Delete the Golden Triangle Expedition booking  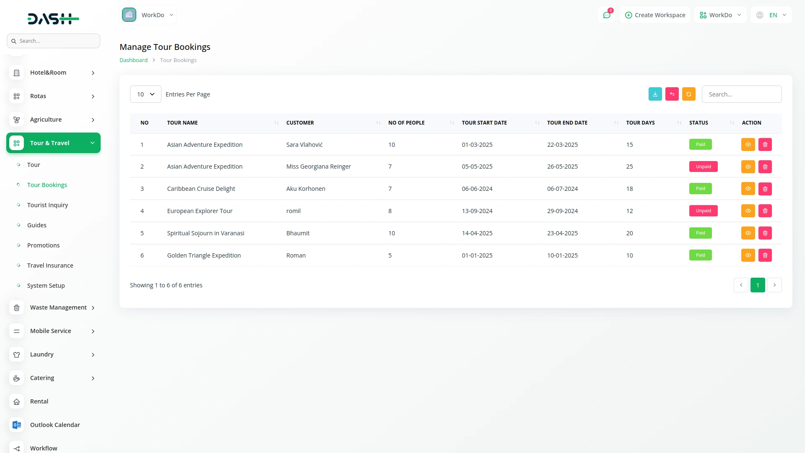[x=765, y=255]
